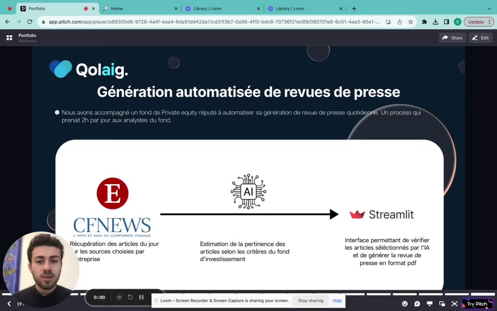Click the Loom recording timer 0:00
This screenshot has height=311, width=497.
tap(99, 297)
